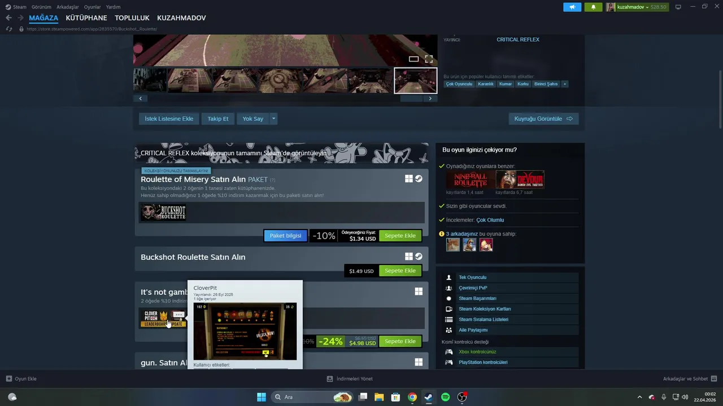Go forward with the navigation forward arrow
The image size is (723, 406).
pos(20,18)
